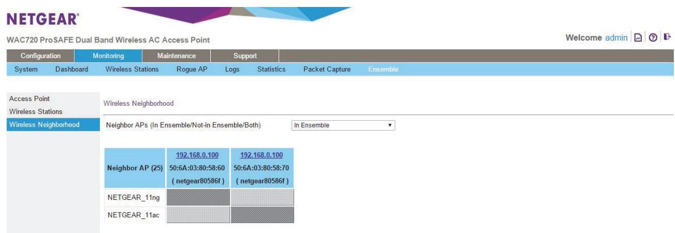
Task: Click the logout door icon
Action: (x=667, y=37)
